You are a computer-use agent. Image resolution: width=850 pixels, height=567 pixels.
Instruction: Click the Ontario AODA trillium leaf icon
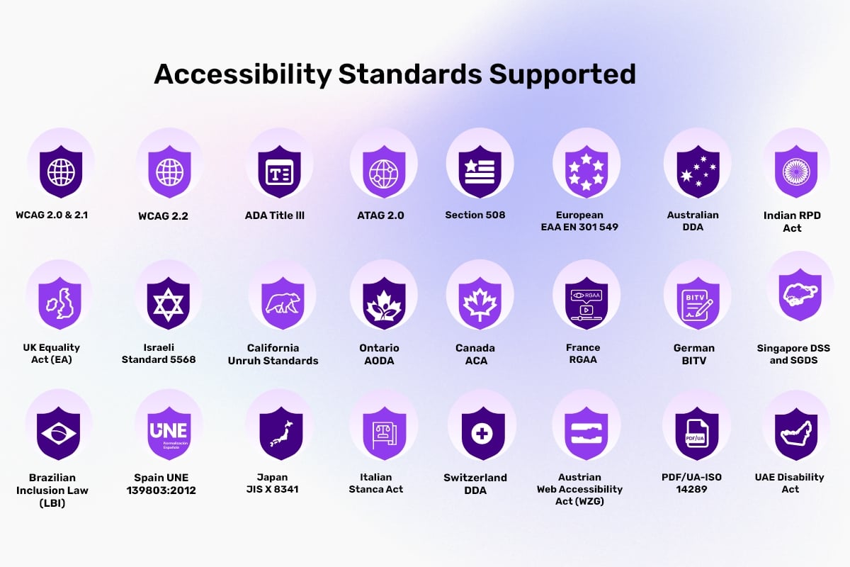pos(383,303)
